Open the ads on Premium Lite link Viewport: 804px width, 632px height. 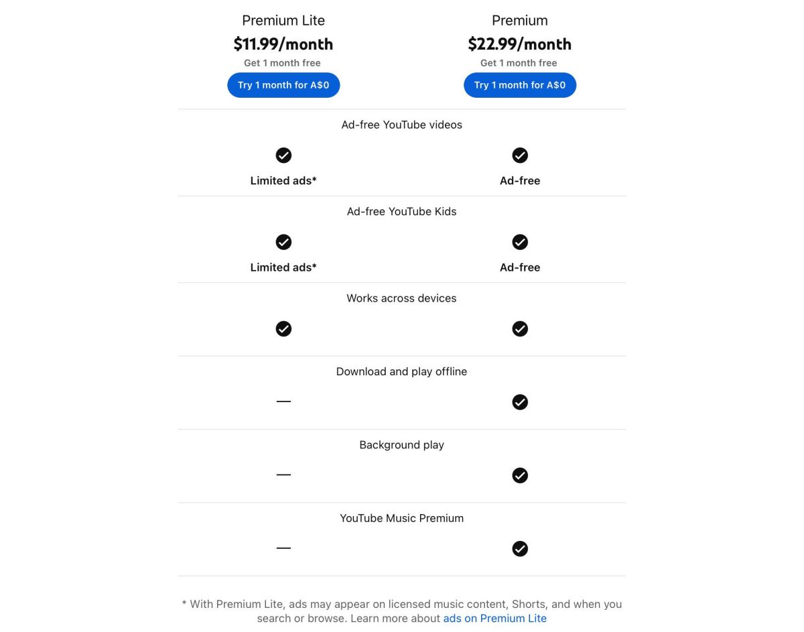(x=494, y=618)
